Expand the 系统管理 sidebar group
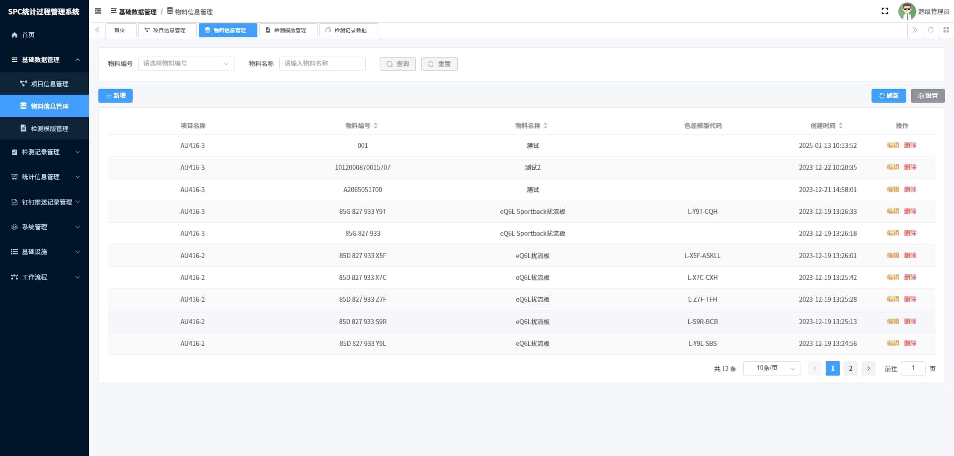Screen dimensions: 954x456 [78, 227]
